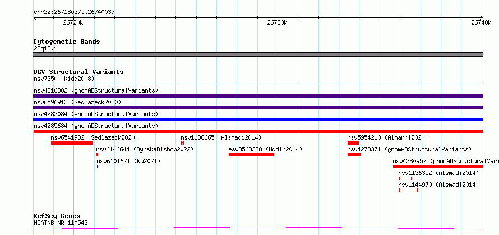This screenshot has height=235, width=499.
Task: Click the red bar under nsv4273371
Action: 354,155
